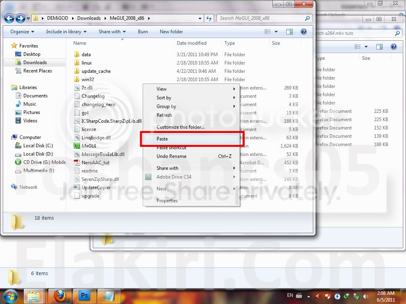This screenshot has width=406, height=304.
Task: Sort by Name column header
Action: point(80,43)
